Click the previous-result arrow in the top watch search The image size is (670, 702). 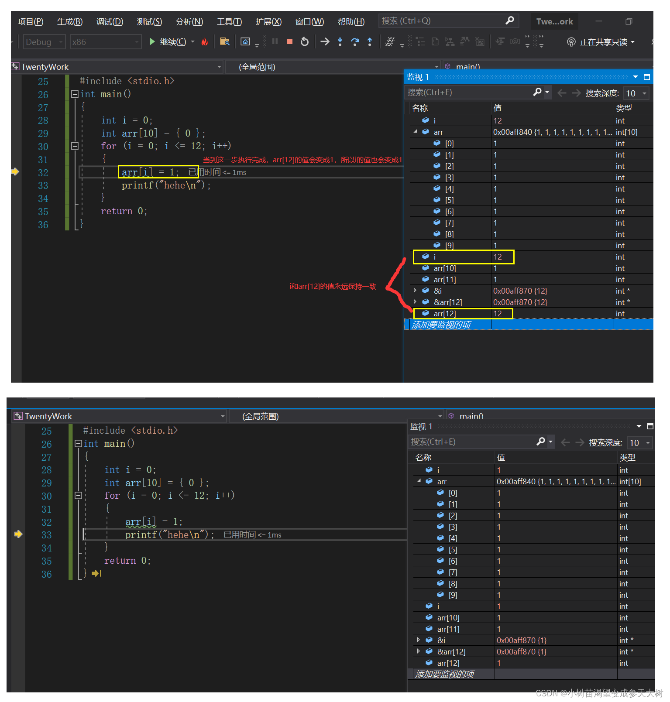562,93
